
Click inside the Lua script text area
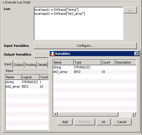[x=79, y=24]
